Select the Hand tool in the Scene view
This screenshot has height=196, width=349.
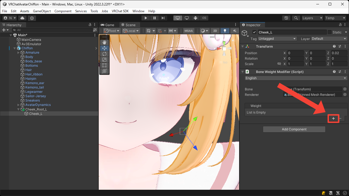pos(104,42)
